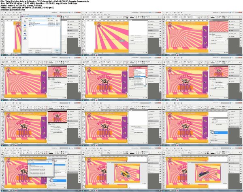The height and width of the screenshot is (192, 243).
Task: Select the blue highlighted row in the frame without a popup dialog
Action: pos(220,133)
